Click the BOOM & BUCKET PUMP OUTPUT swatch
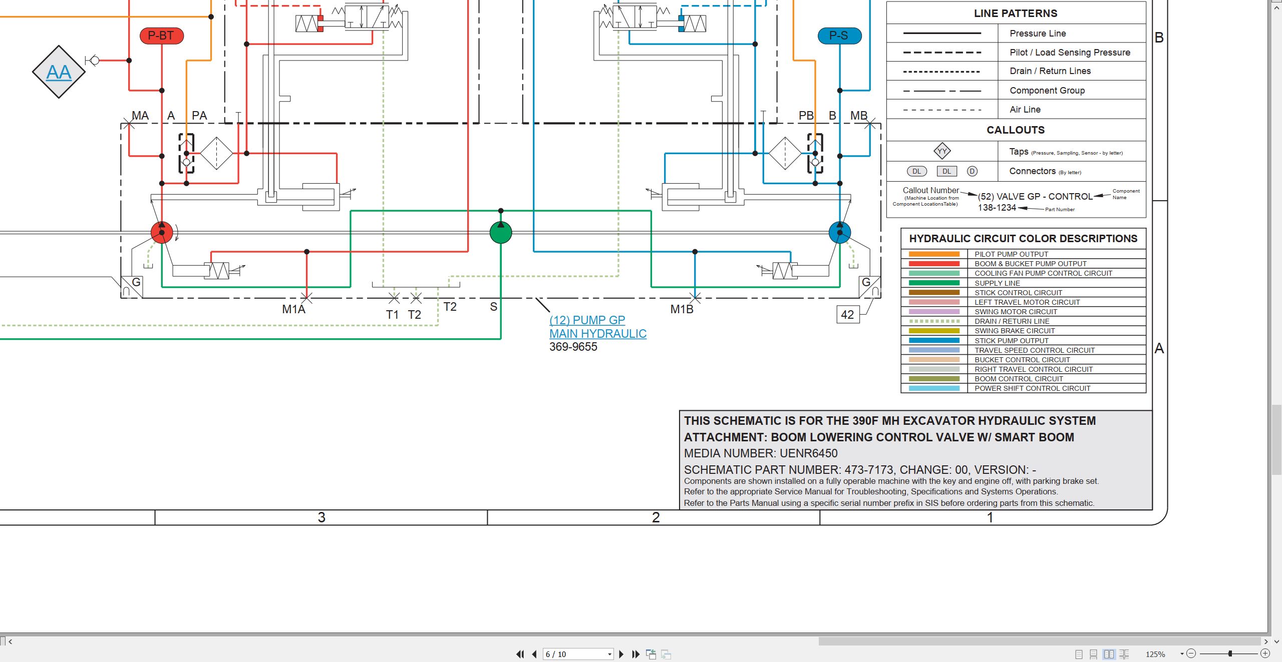 pyautogui.click(x=934, y=264)
